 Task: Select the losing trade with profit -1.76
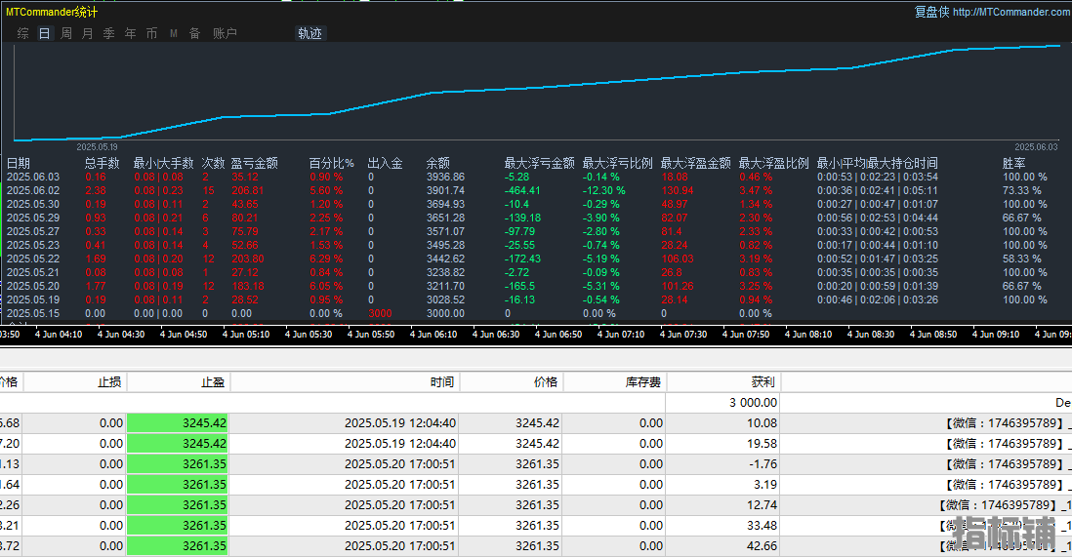tap(763, 464)
